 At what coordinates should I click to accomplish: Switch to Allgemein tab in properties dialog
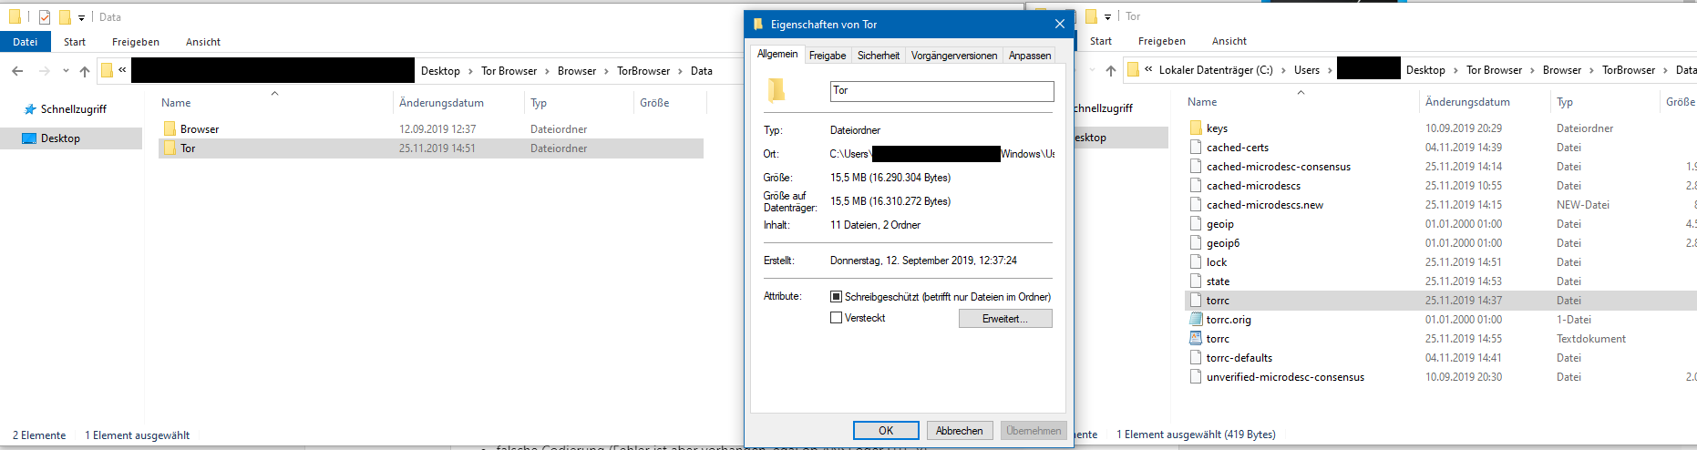(x=777, y=55)
